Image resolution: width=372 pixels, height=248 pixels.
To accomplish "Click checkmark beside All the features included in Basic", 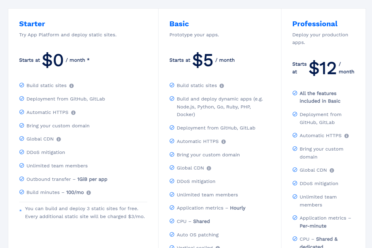I will point(295,93).
